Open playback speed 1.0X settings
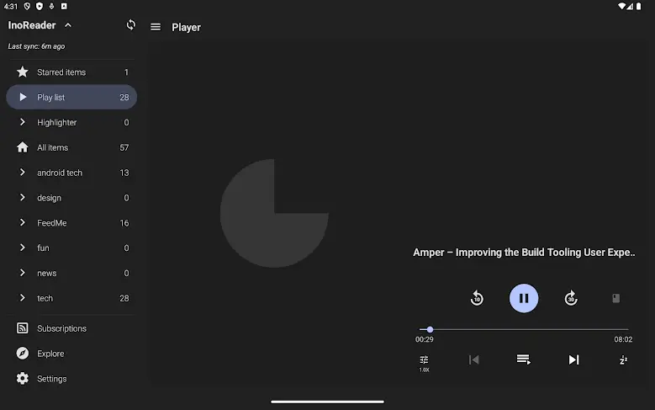 [424, 363]
